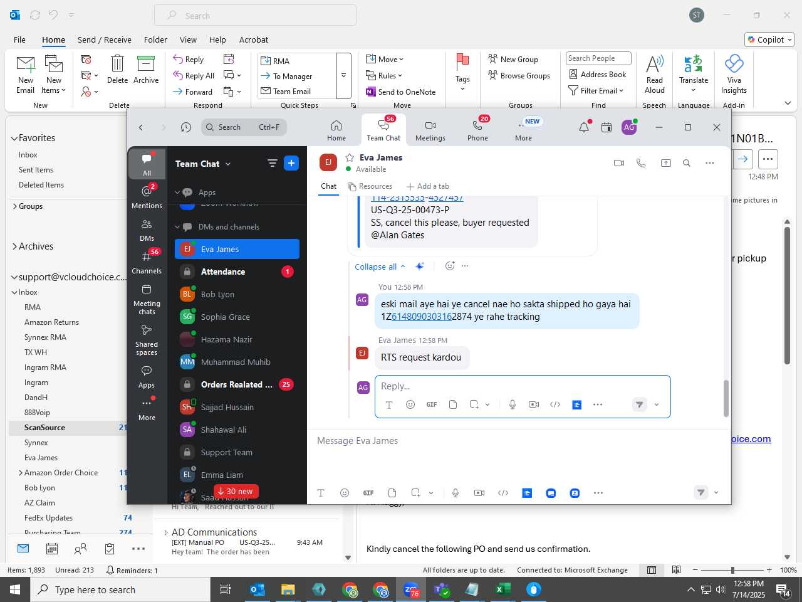This screenshot has height=602, width=802.
Task: Open the Channels sidebar section
Action: 147,263
